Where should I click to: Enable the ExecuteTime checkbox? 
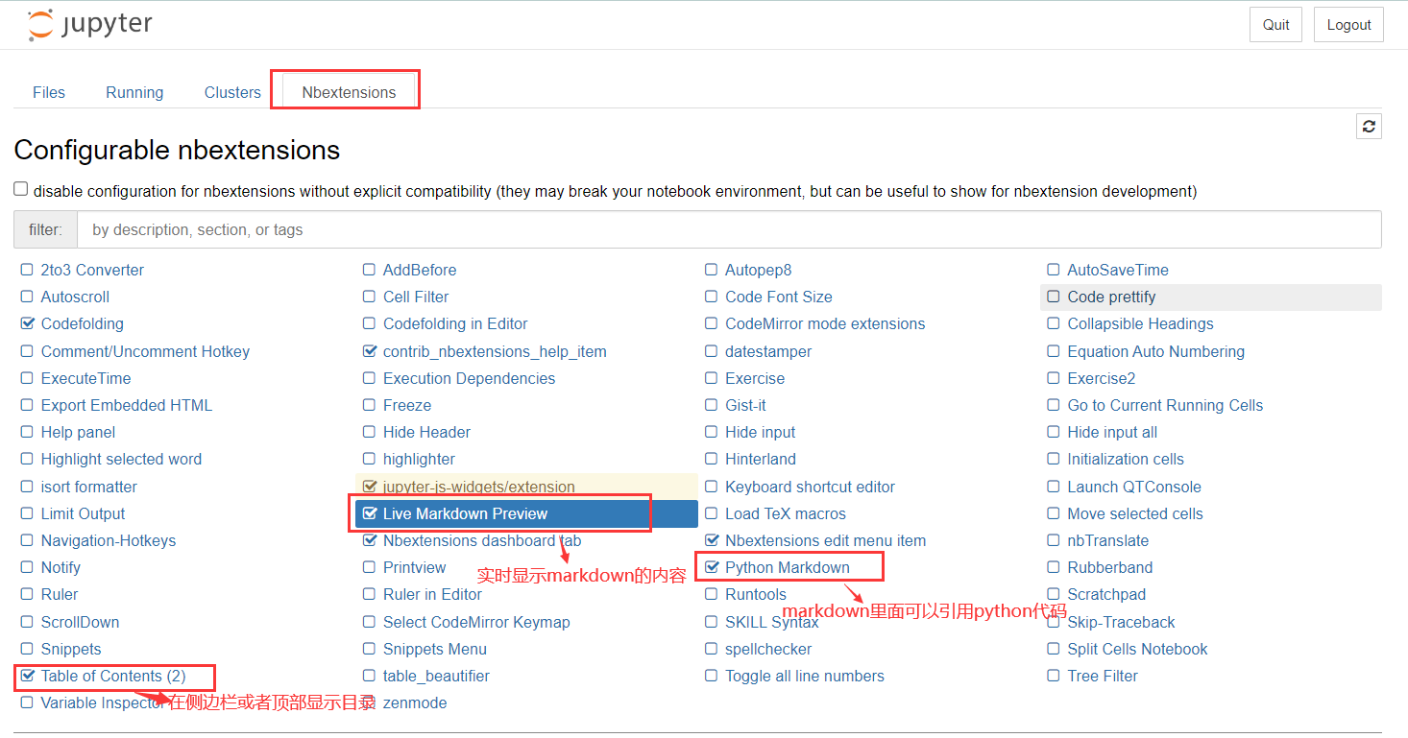point(27,379)
